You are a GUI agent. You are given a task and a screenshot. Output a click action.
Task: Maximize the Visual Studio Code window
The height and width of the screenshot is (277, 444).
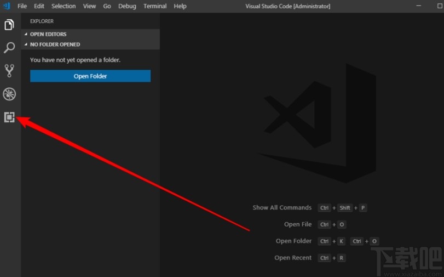(x=440, y=5)
